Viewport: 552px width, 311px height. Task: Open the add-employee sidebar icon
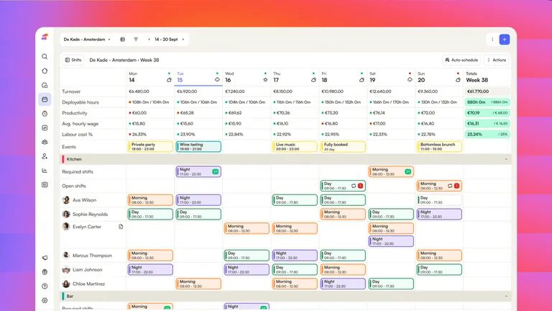click(x=45, y=156)
